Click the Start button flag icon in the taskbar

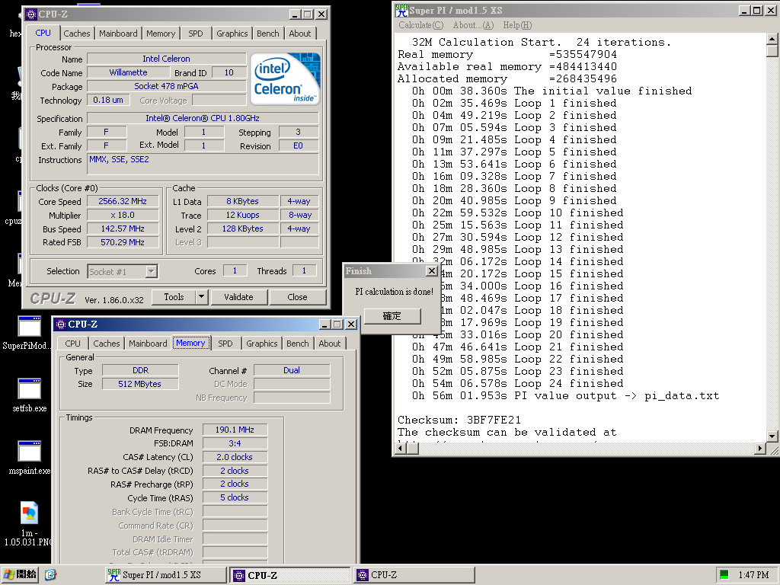pyautogui.click(x=9, y=574)
